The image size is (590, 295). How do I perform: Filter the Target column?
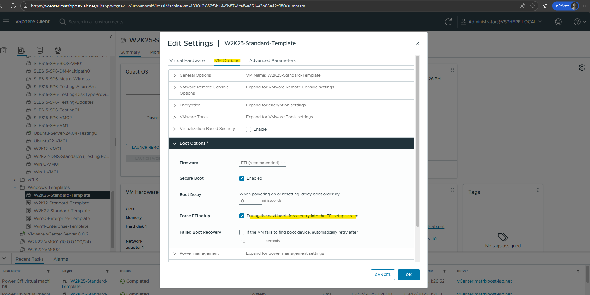[x=107, y=271]
